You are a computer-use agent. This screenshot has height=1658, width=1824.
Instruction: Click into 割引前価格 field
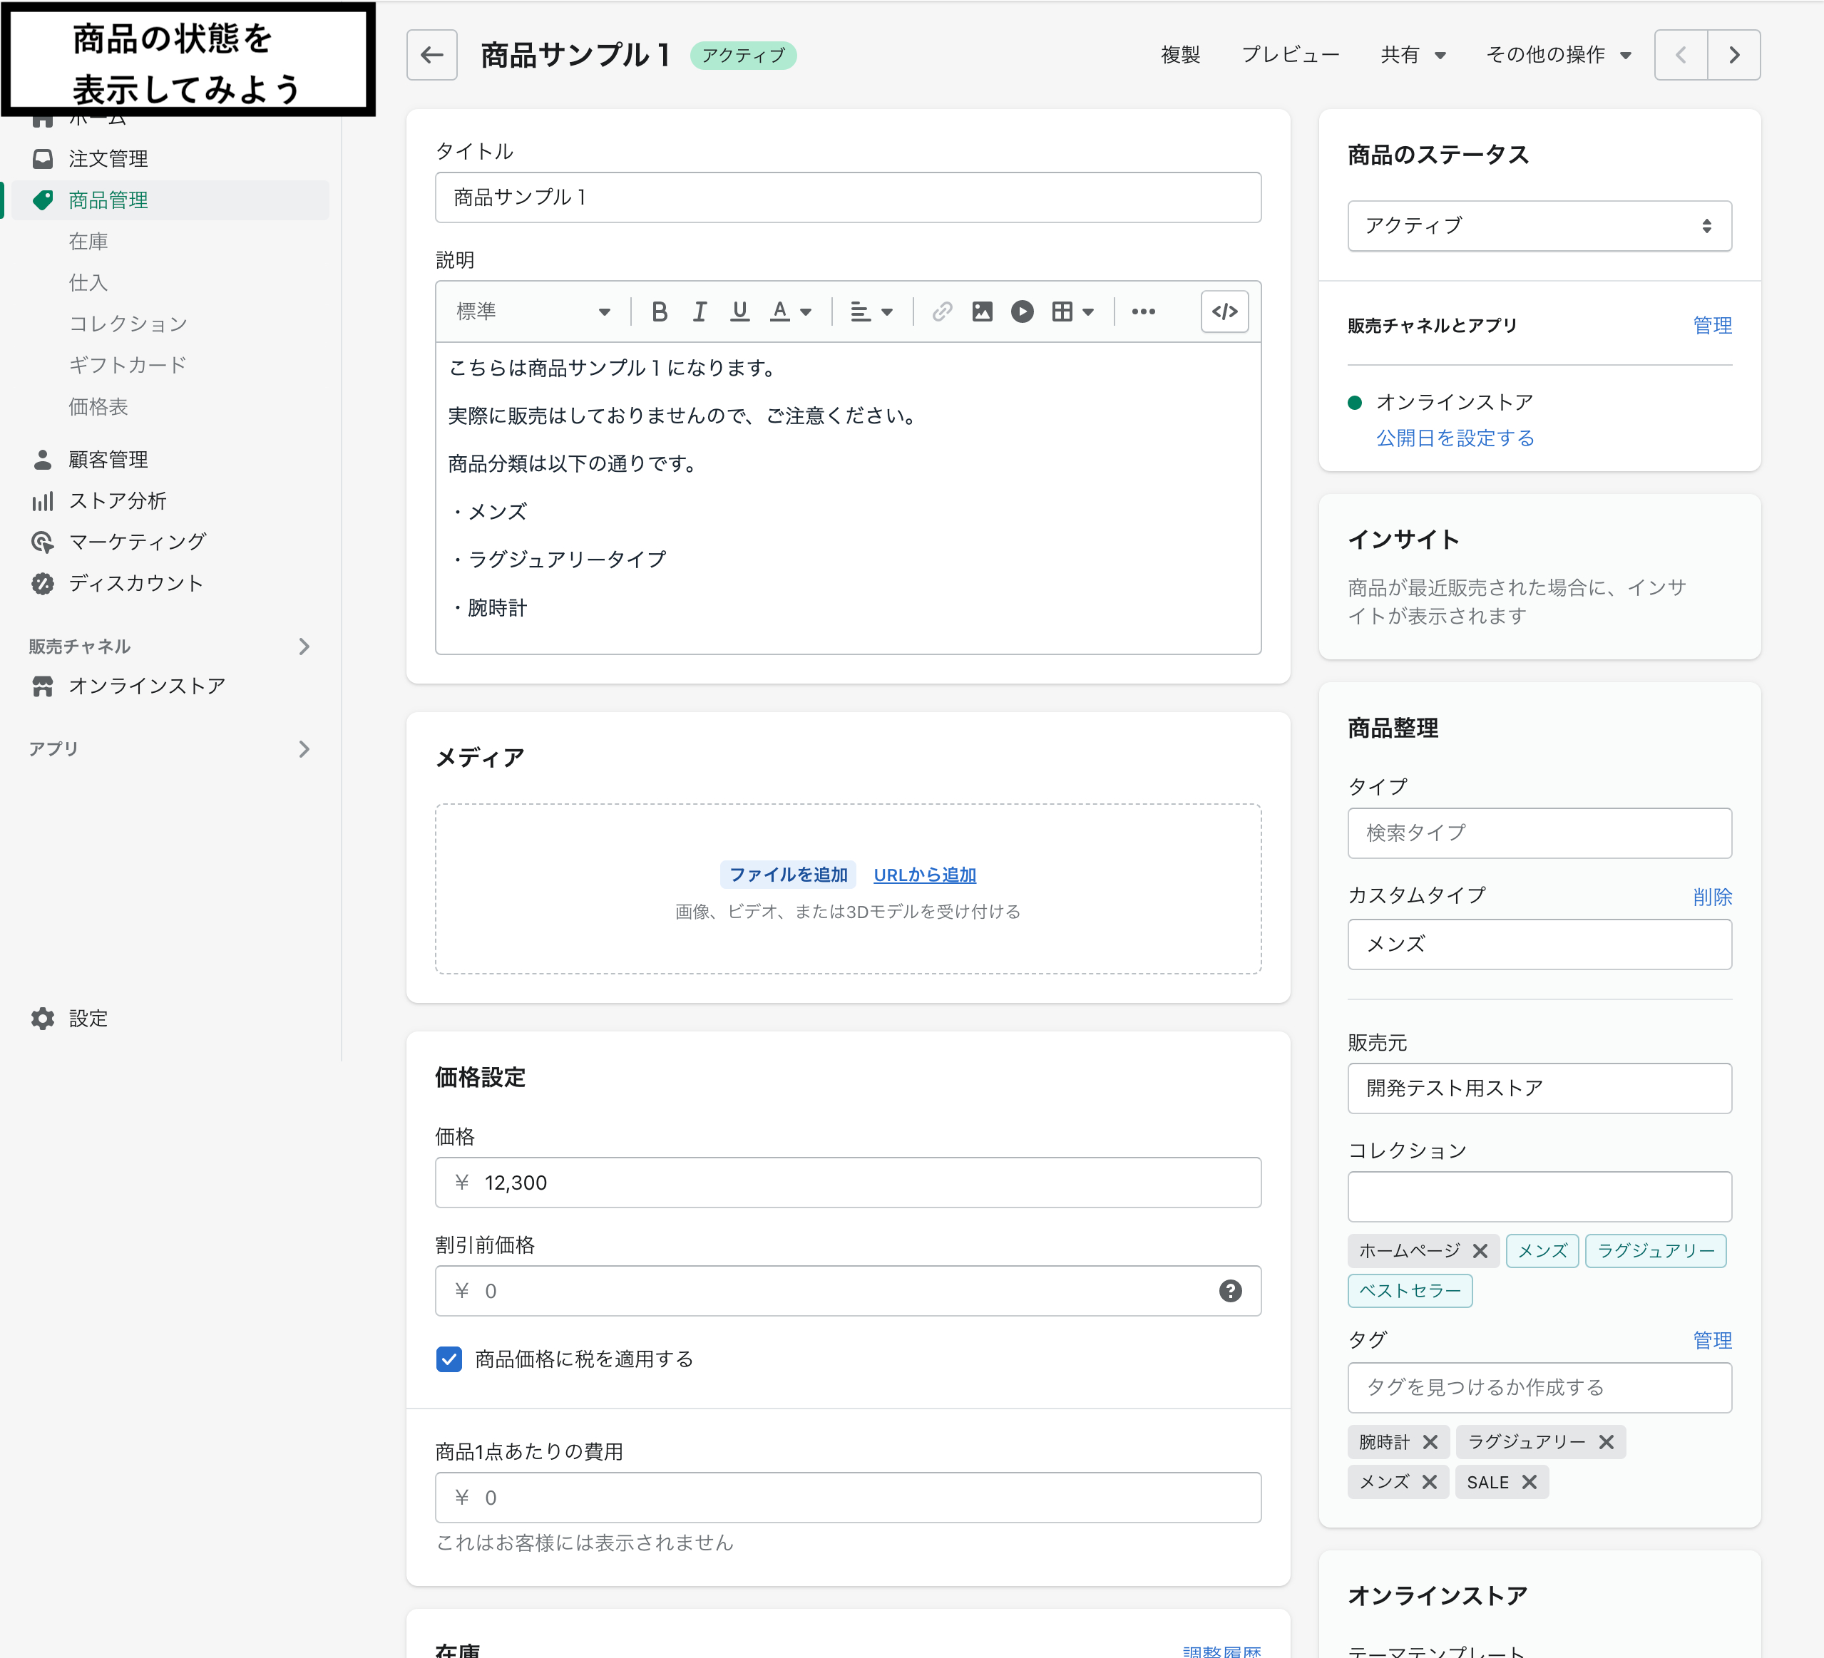pos(848,1291)
